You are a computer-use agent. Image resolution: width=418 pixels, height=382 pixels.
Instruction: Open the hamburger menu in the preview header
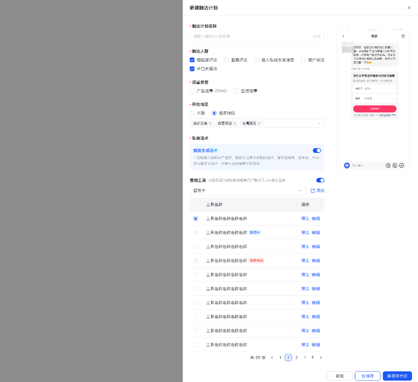[403, 36]
